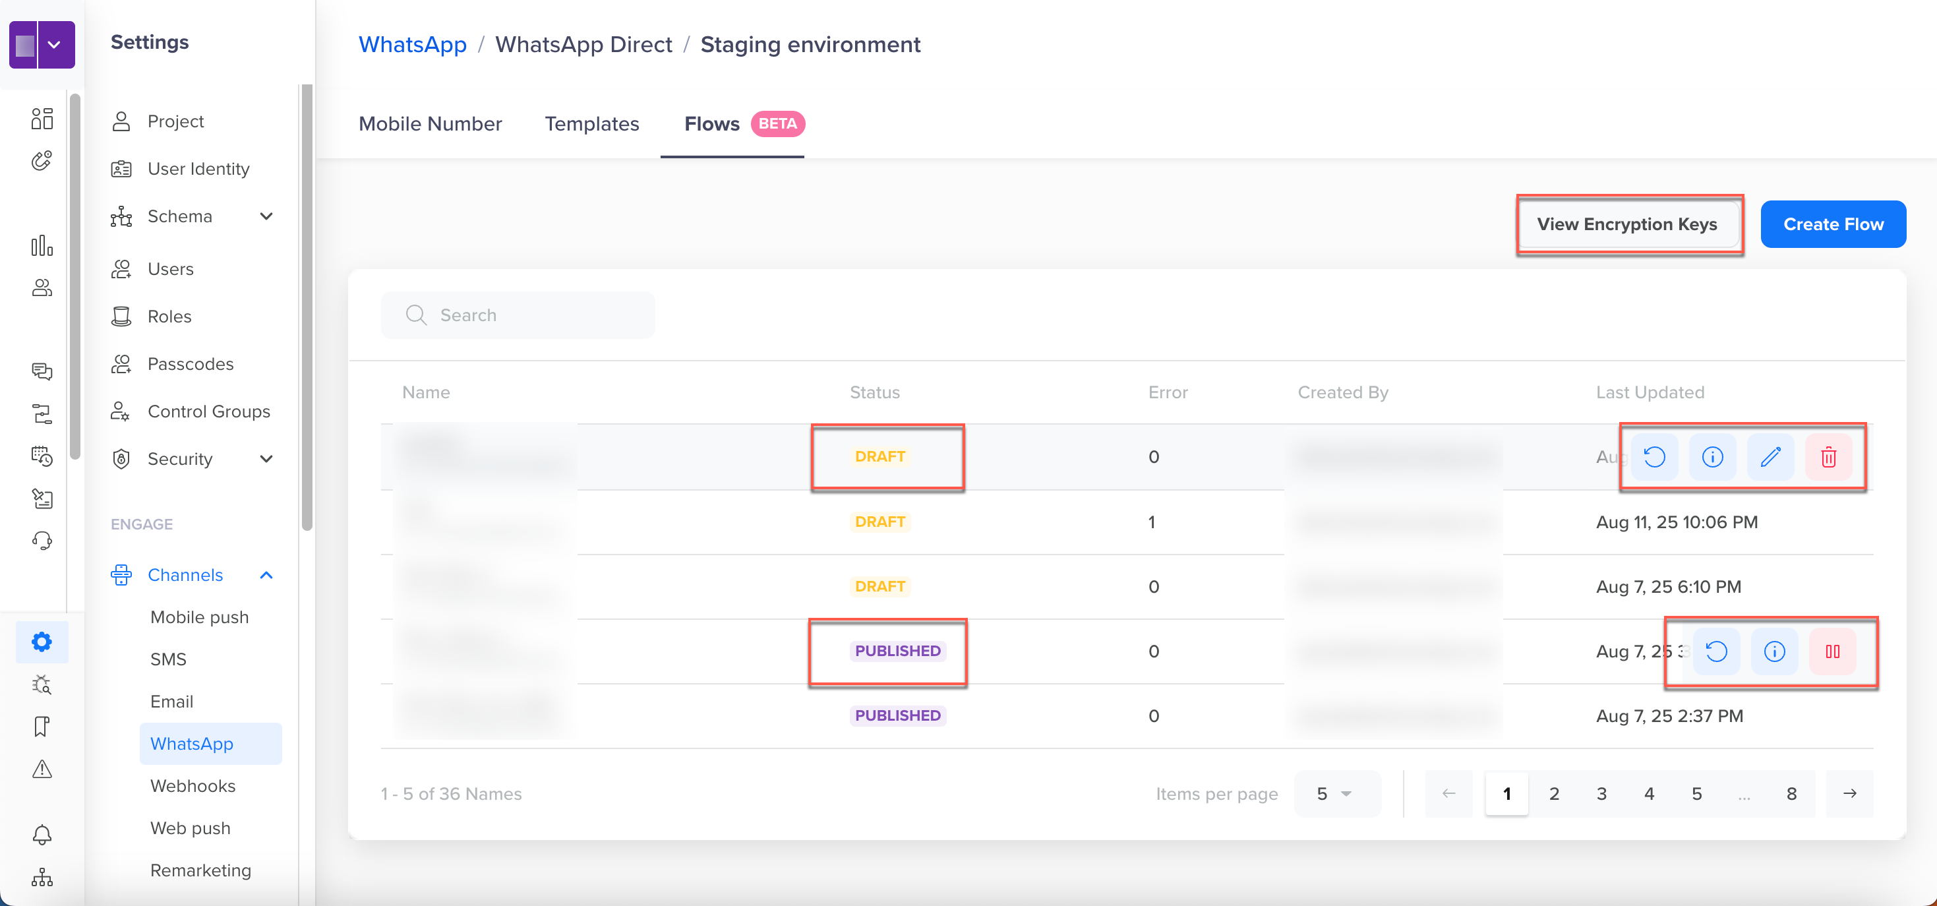Open the info icon on the first DRAFT flow

1712,457
